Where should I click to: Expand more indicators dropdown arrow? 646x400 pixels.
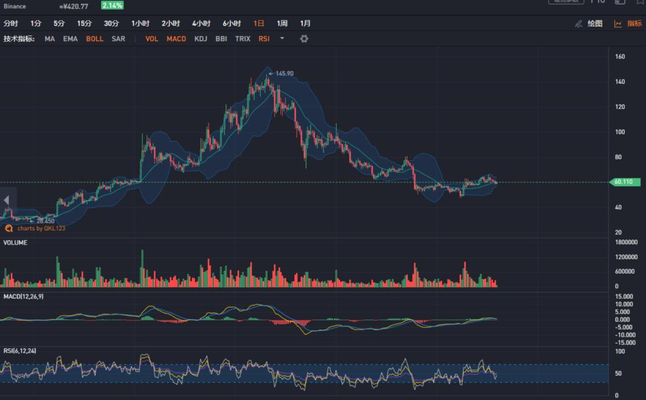coord(282,38)
